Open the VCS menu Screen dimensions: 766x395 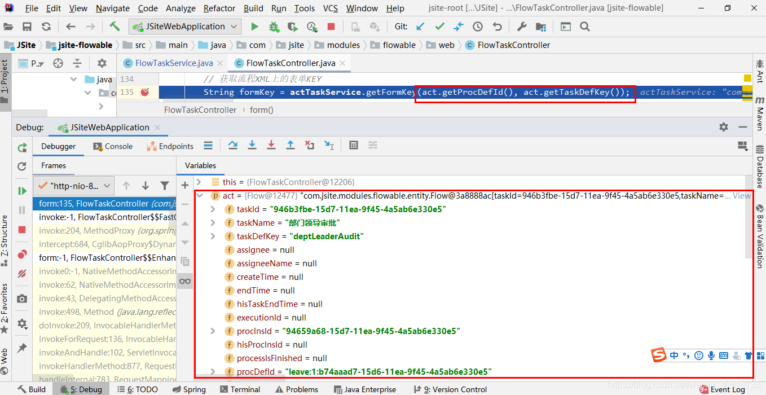[x=331, y=8]
